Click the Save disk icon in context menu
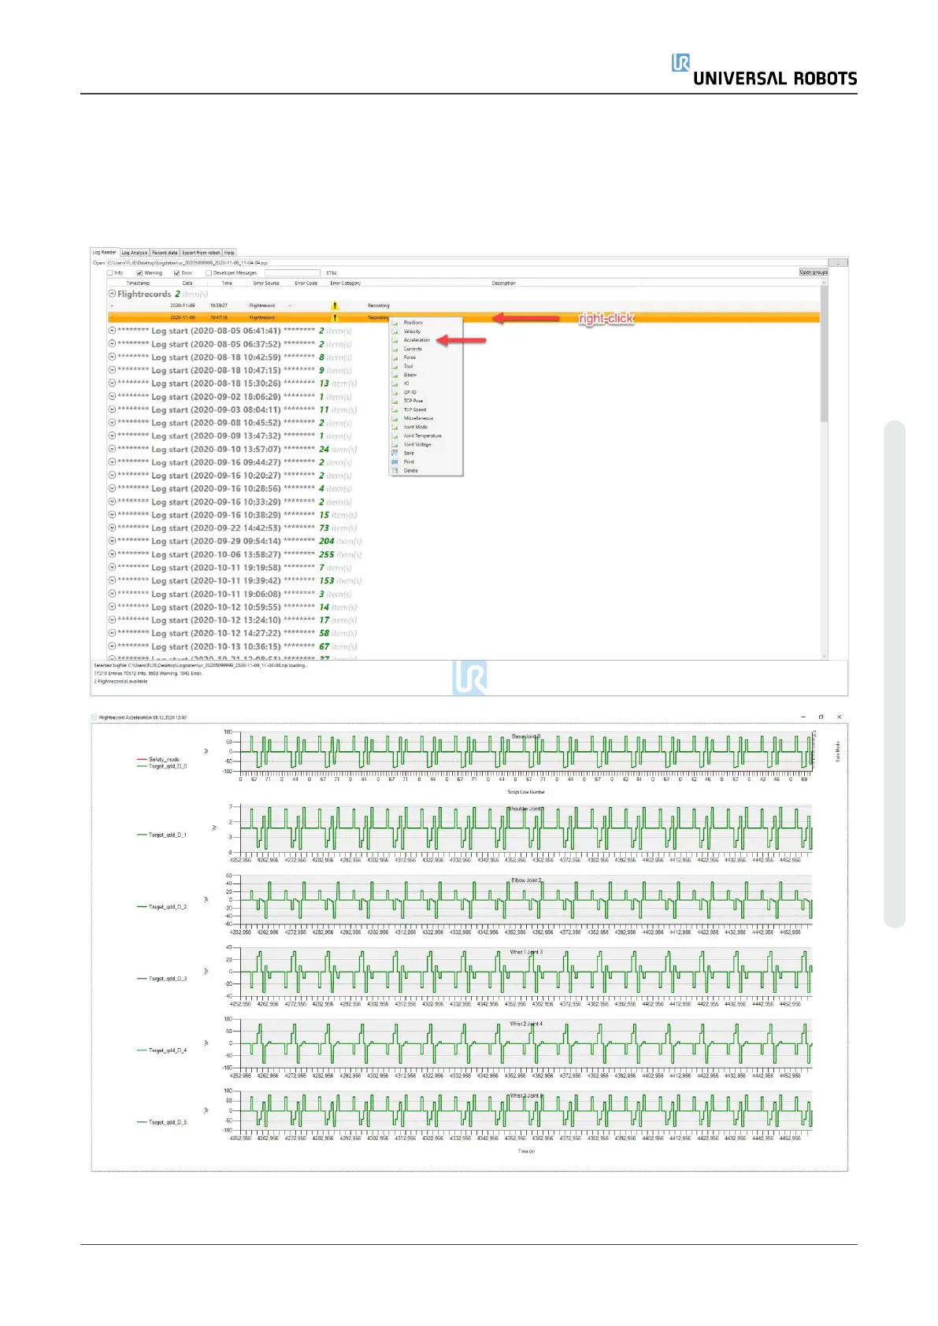938x1326 pixels. tap(395, 454)
